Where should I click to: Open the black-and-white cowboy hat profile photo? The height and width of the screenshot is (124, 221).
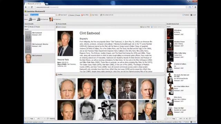click(107, 110)
